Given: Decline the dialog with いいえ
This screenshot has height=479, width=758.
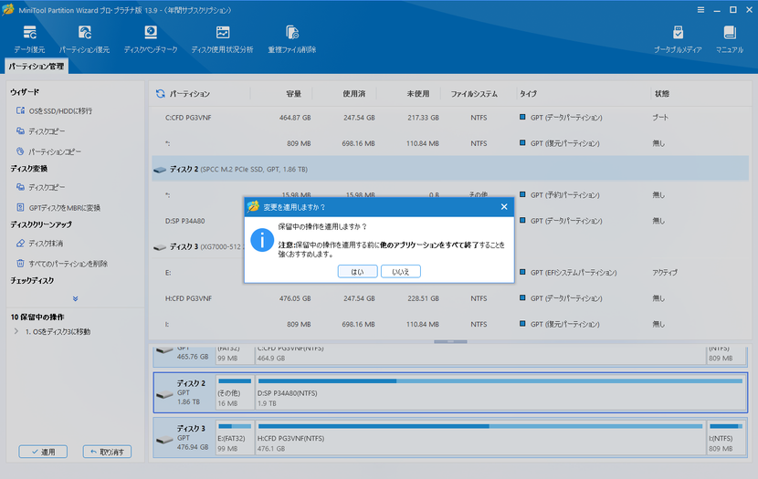Looking at the screenshot, I should point(400,272).
